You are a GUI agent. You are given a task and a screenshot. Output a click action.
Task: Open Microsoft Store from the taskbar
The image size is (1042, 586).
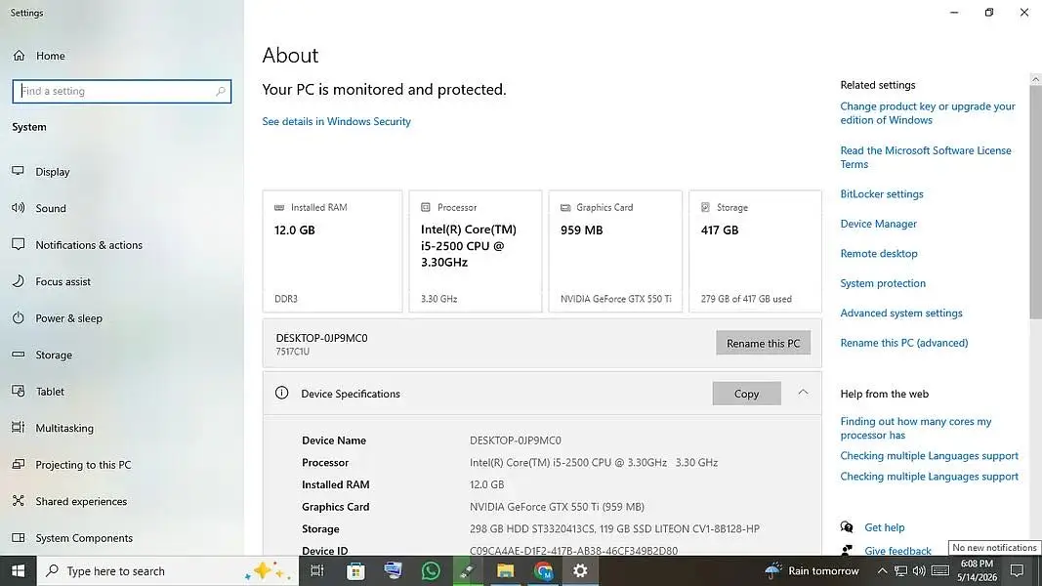click(355, 570)
